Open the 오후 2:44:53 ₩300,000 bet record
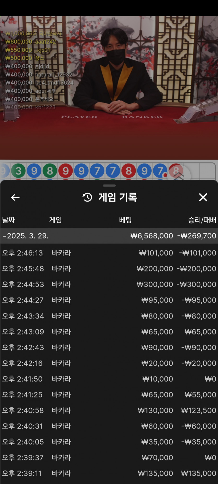This screenshot has width=218, height=484. click(x=109, y=284)
